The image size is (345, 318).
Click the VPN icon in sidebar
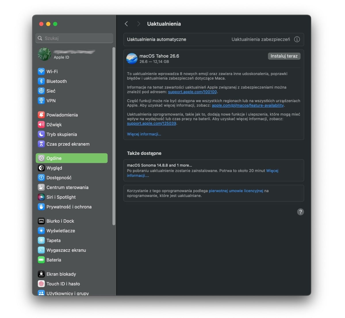tap(41, 101)
